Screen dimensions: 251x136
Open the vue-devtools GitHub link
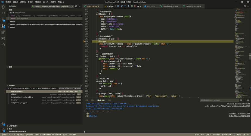[105, 109]
